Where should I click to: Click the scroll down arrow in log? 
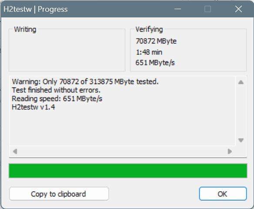(x=241, y=140)
